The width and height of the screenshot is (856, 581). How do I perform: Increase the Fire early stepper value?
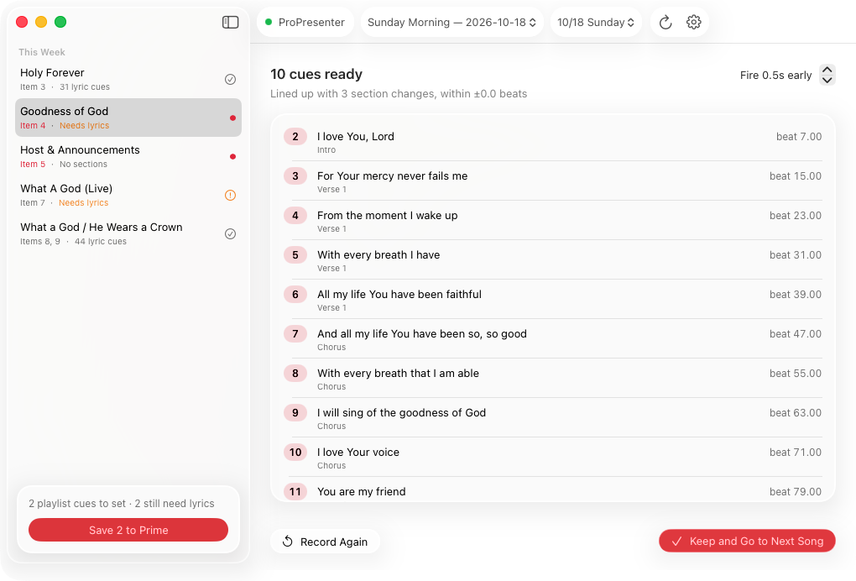[x=827, y=70]
